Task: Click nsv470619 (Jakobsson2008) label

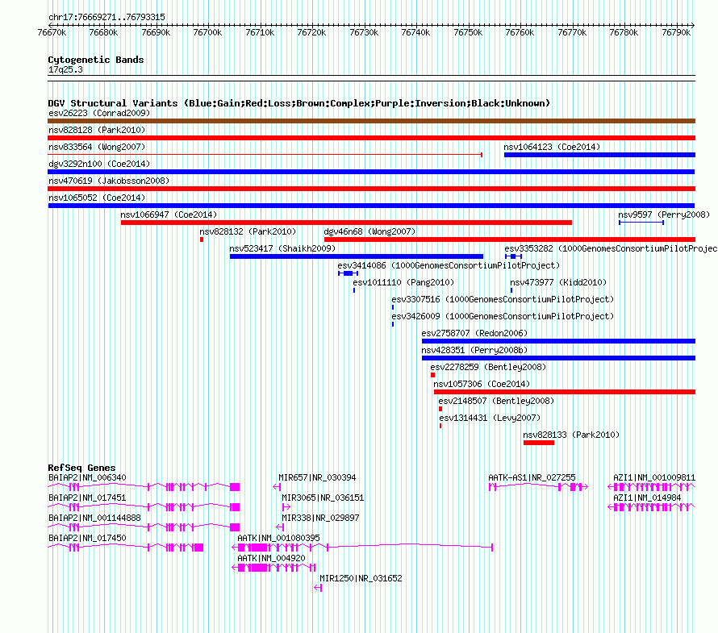Action: 109,181
